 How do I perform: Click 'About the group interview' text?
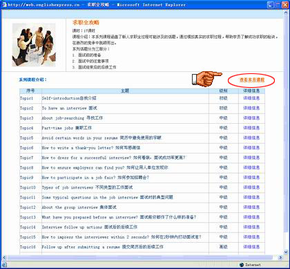[70, 207]
